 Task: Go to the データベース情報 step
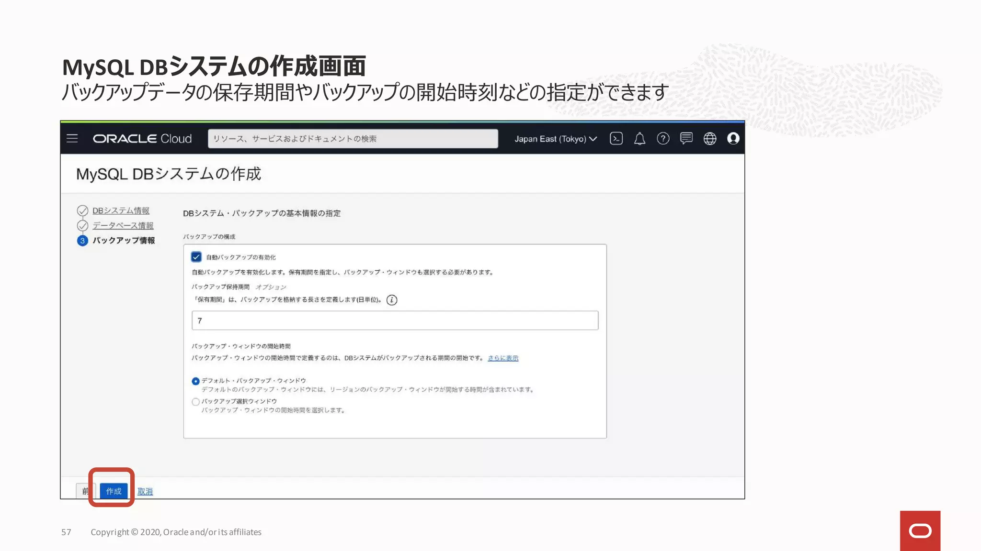click(123, 225)
